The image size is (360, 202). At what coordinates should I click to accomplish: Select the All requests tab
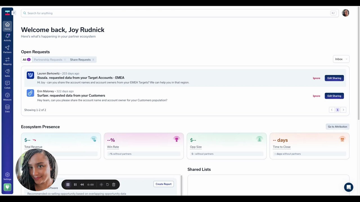[x=26, y=59]
